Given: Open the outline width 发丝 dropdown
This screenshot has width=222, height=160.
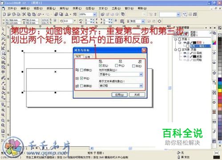Looking at the screenshot, I should point(143,21).
